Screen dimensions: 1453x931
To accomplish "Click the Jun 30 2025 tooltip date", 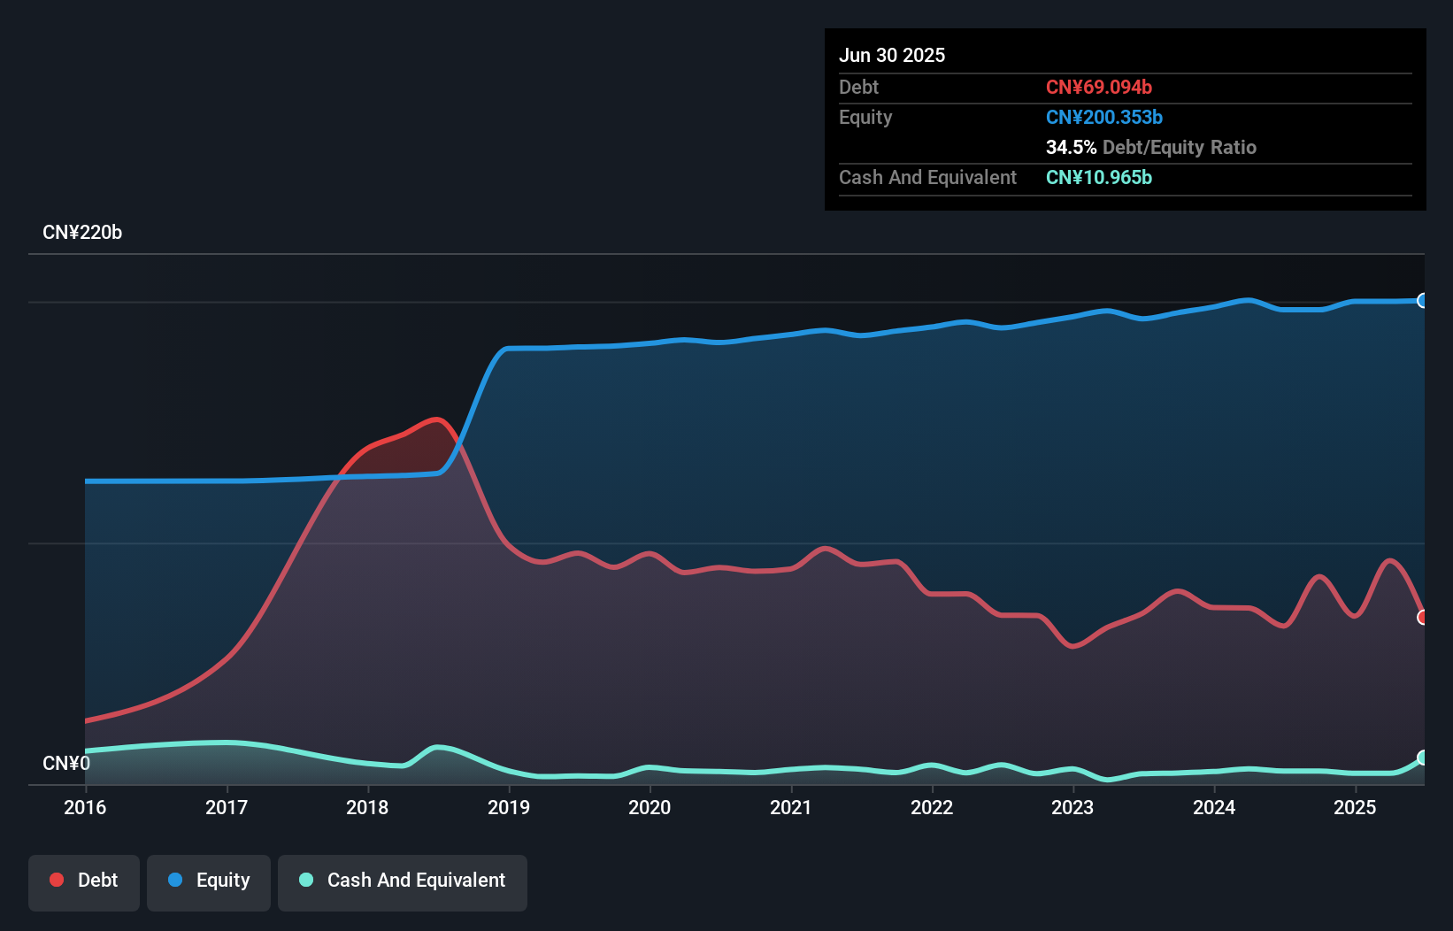I will [892, 55].
